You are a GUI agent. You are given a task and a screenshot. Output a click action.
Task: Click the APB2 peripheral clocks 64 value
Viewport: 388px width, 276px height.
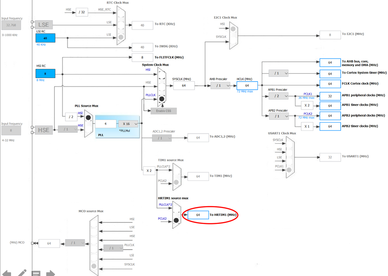[x=330, y=116]
